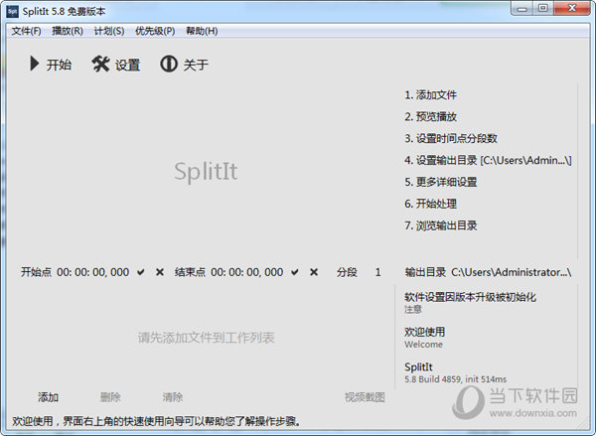Click the 开始 toolbar label
Viewport: 596px width, 436px height.
click(x=59, y=65)
